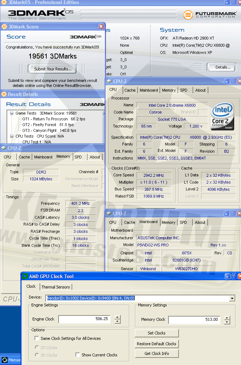Viewport: 241px width, 365px height.
Task: Increase the Engine Clock with up arrow
Action: point(117,317)
